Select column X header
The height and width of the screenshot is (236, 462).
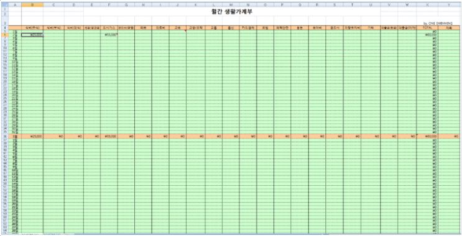pyautogui.click(x=427, y=5)
